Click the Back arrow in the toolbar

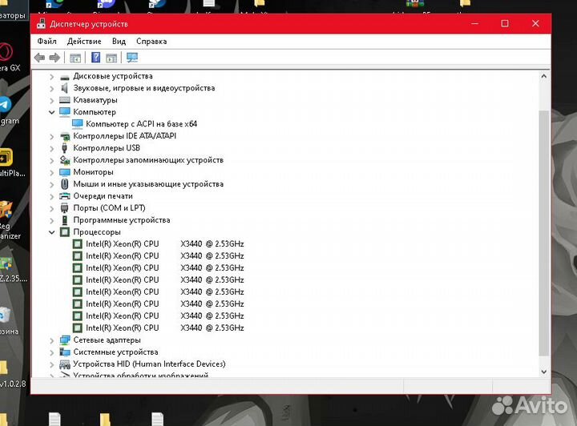[x=39, y=58]
